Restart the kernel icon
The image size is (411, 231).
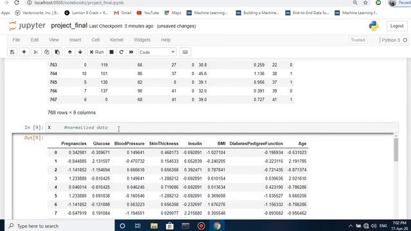121,52
